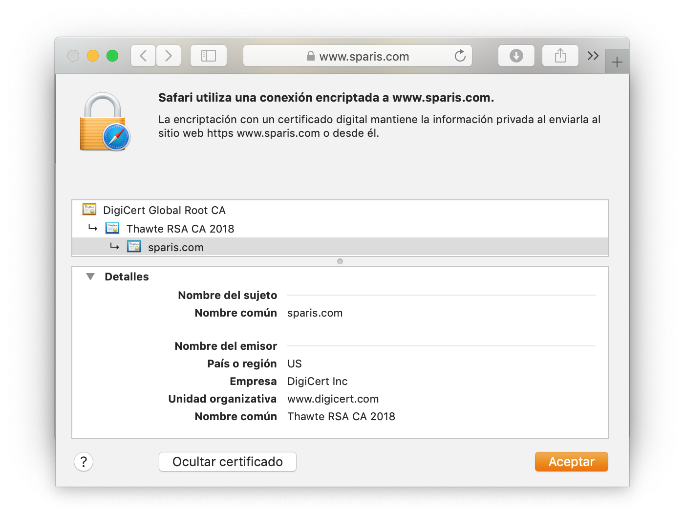
Task: Click the padlock icon in address bar
Action: (x=310, y=56)
